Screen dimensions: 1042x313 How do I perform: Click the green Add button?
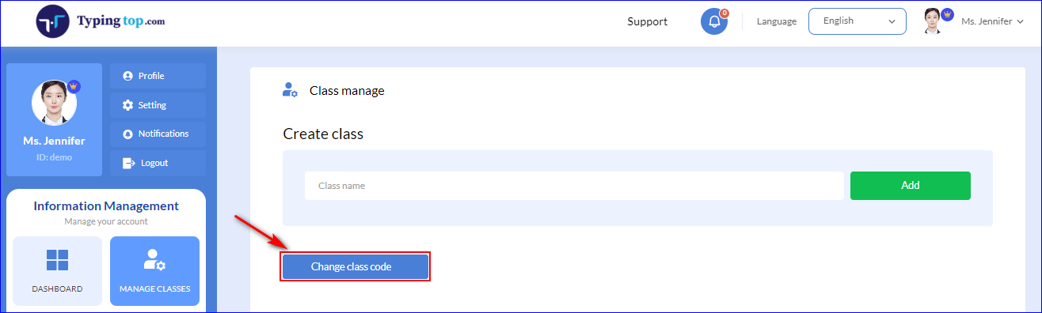point(911,186)
